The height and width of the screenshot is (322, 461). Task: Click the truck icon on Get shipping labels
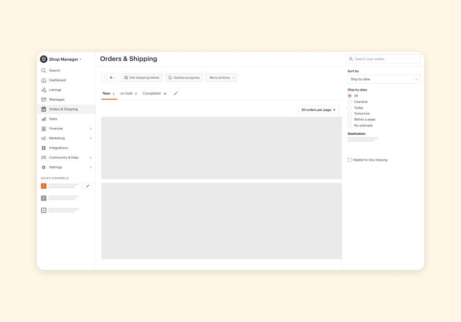[126, 77]
